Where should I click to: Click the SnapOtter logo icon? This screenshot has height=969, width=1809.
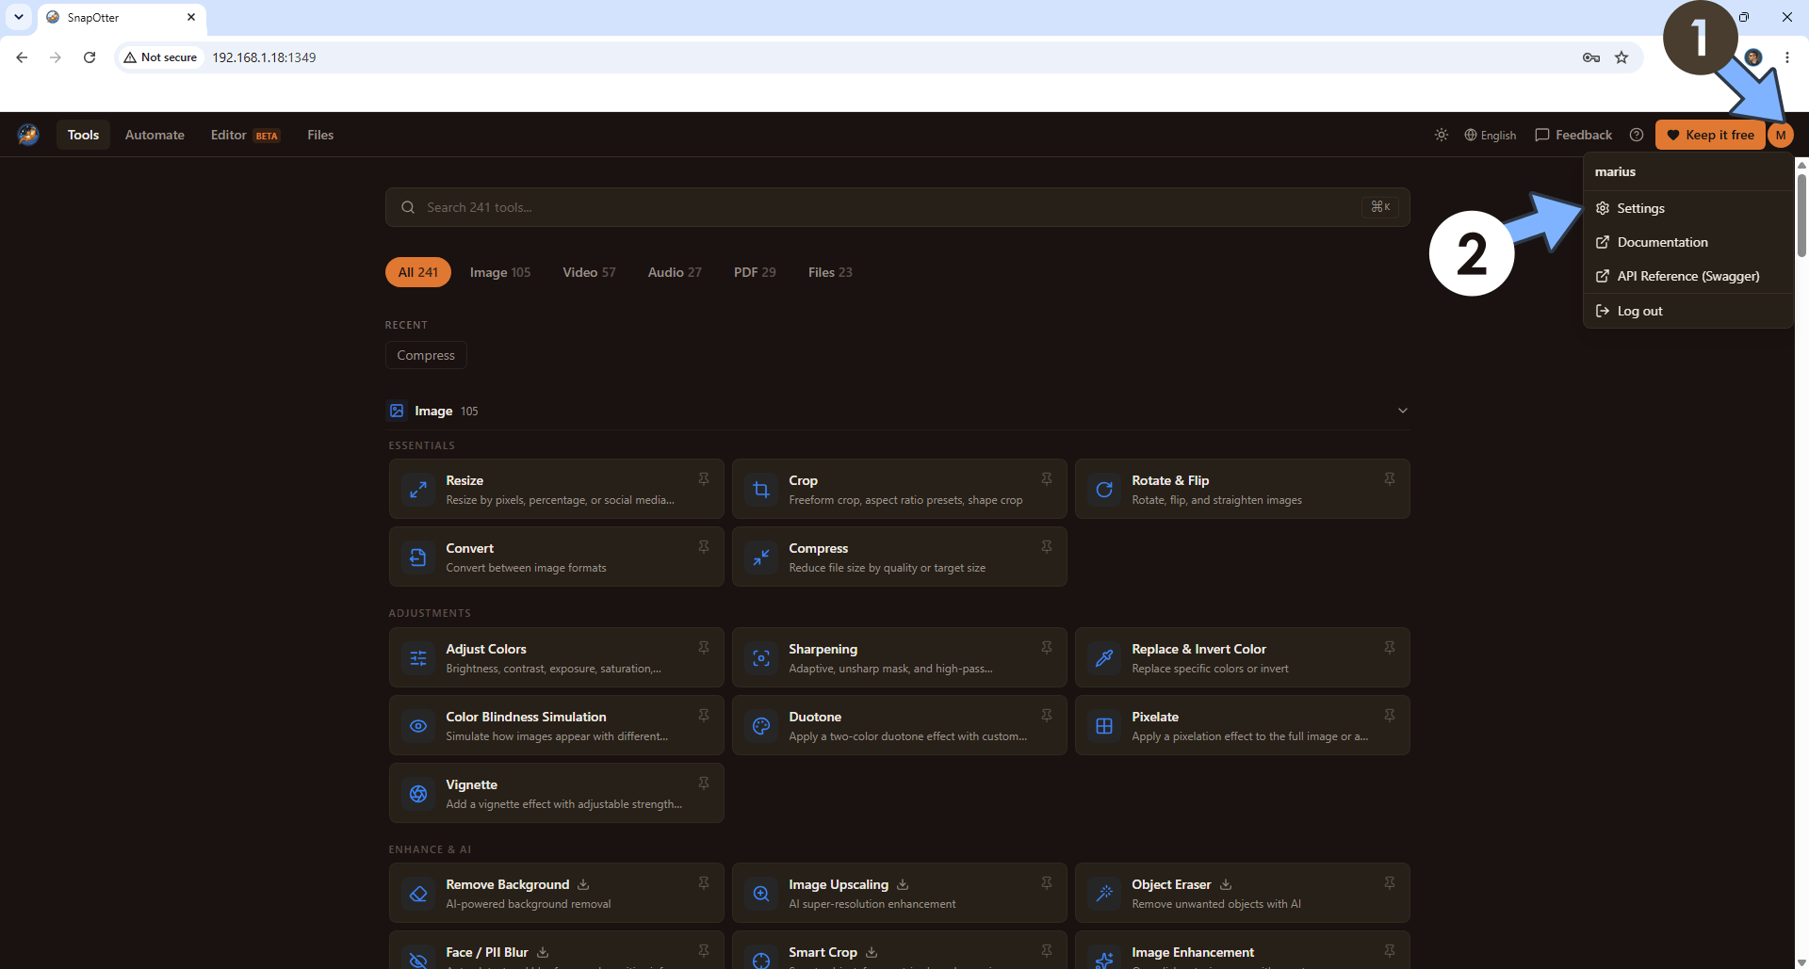[x=28, y=135]
